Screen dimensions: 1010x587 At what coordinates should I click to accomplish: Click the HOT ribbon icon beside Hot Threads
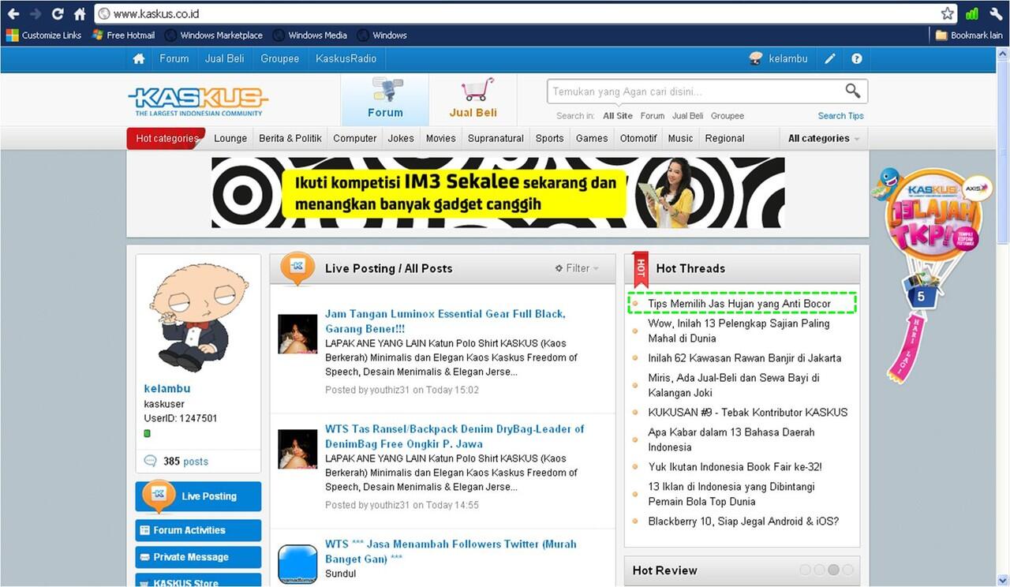(x=641, y=271)
